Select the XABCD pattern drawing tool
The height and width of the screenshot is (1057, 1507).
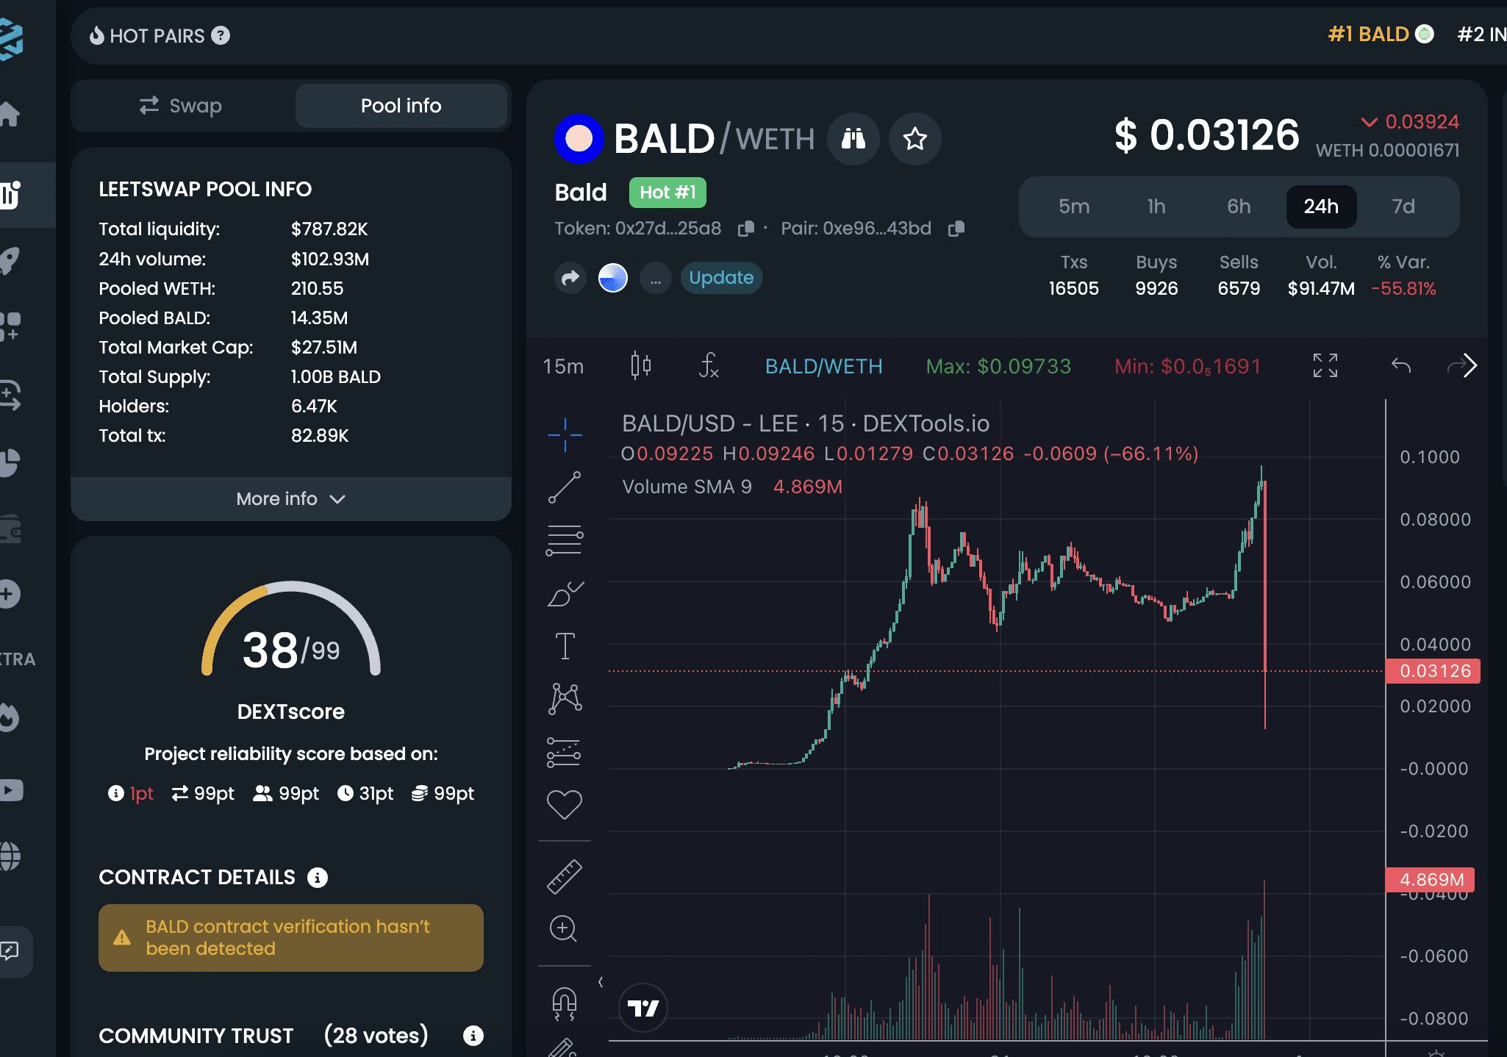click(564, 697)
